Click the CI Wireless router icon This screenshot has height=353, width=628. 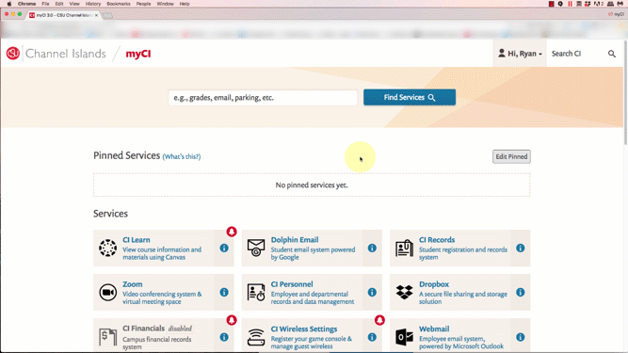(x=256, y=337)
